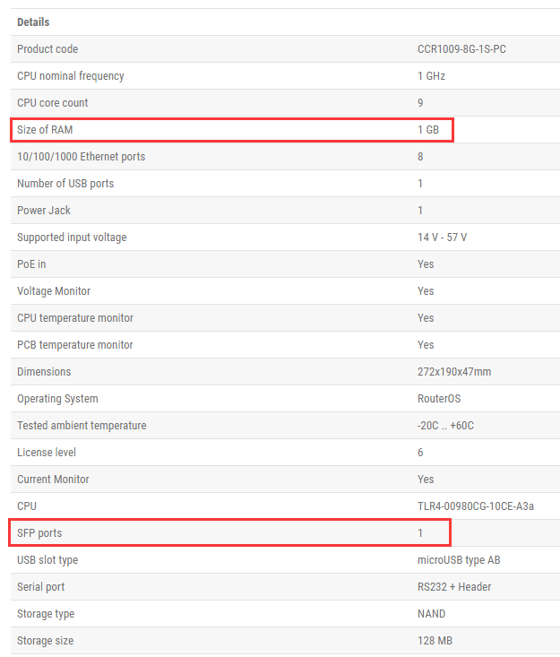560x657 pixels.
Task: Click the PoE in row label
Action: tap(31, 264)
